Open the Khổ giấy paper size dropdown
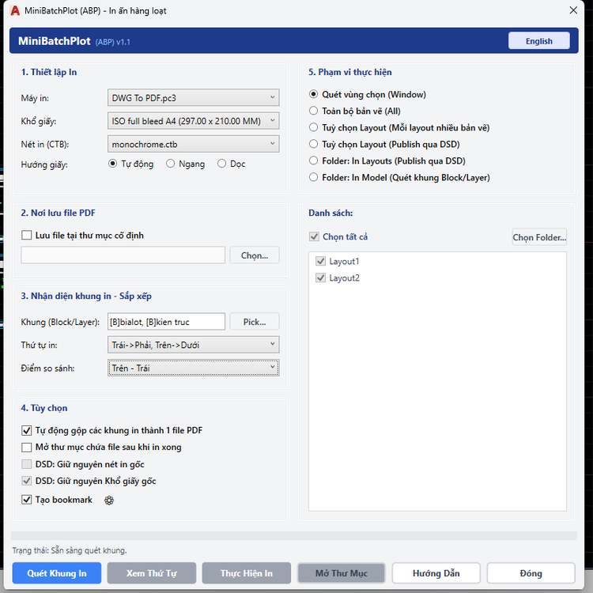Viewport: 593px width, 593px height. point(193,121)
